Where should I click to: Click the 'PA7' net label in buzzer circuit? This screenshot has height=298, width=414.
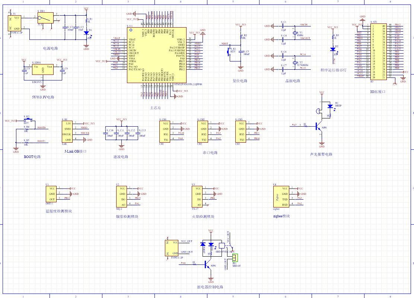[x=294, y=125]
